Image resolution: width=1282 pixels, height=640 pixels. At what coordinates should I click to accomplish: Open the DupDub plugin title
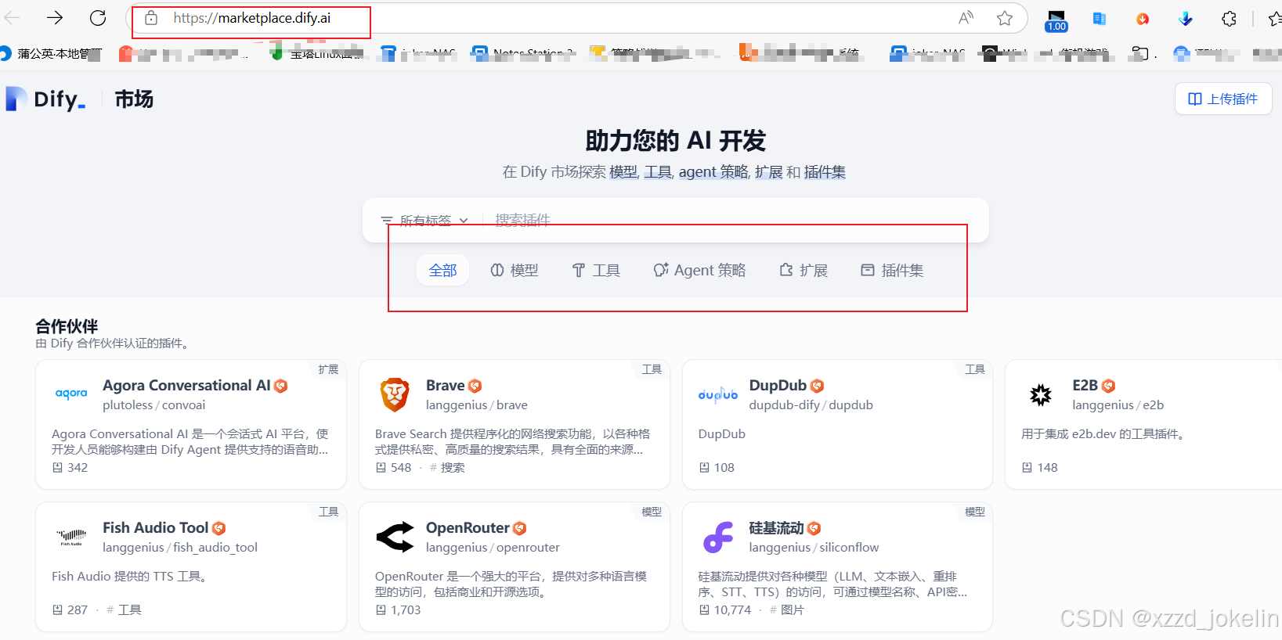pos(778,386)
